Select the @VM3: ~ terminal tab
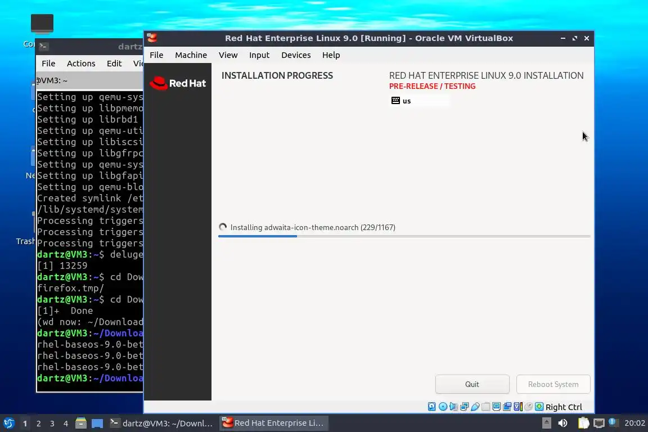The width and height of the screenshot is (648, 432). click(89, 80)
